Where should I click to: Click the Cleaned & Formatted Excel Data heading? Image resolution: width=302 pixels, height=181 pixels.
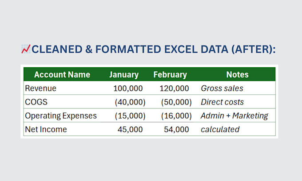(154, 49)
